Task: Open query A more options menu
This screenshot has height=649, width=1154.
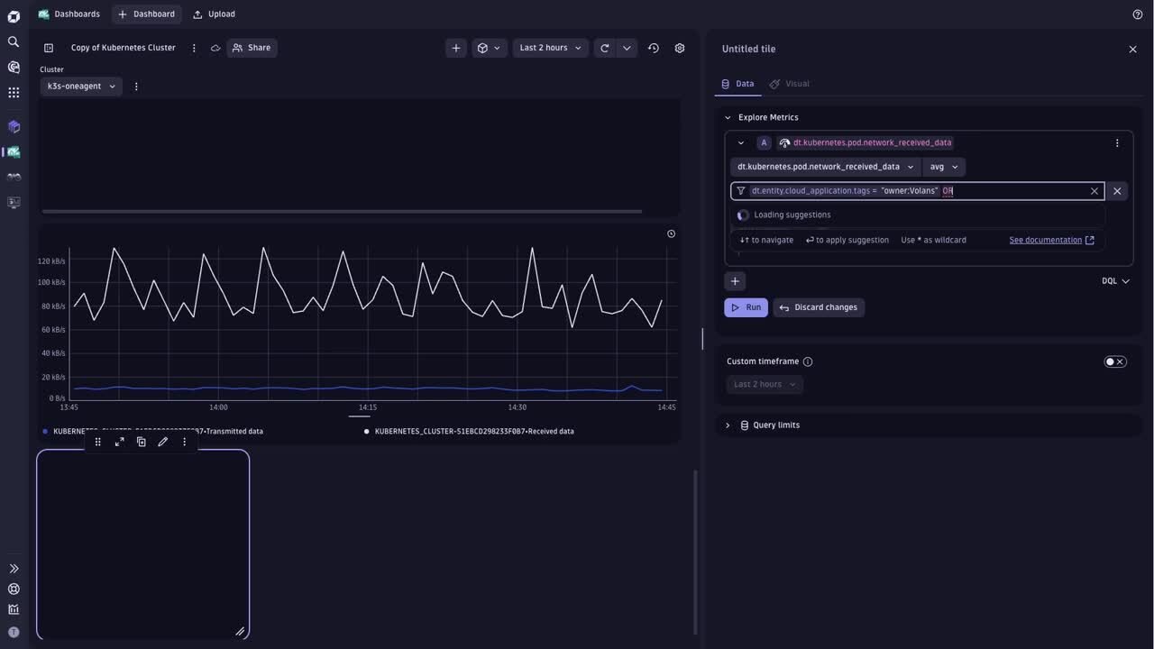Action: coord(1117,142)
